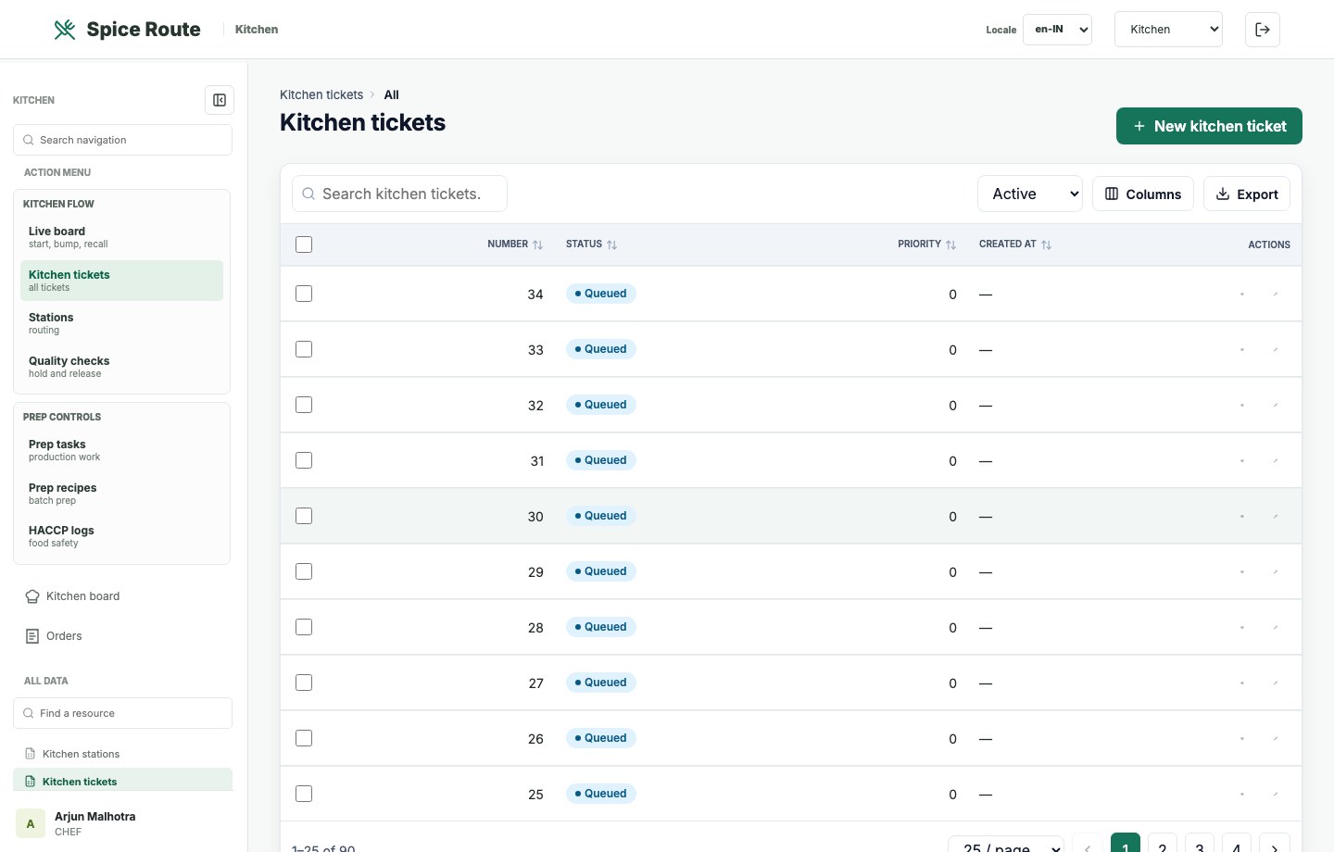Viewport: 1334px width, 852px height.
Task: Open the Locale en-IN dropdown
Action: coord(1057,30)
